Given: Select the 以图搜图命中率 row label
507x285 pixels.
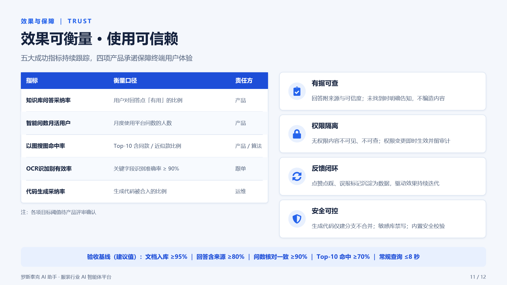Looking at the screenshot, I should pos(45,146).
